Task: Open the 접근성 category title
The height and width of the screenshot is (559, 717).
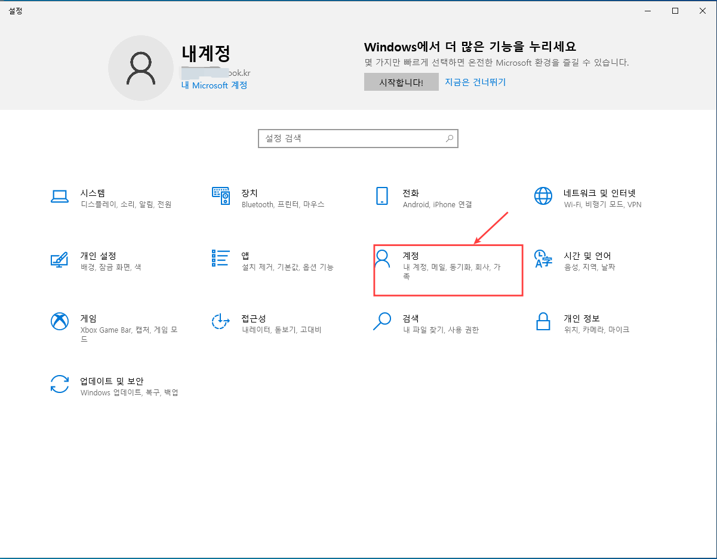Action: 254,318
